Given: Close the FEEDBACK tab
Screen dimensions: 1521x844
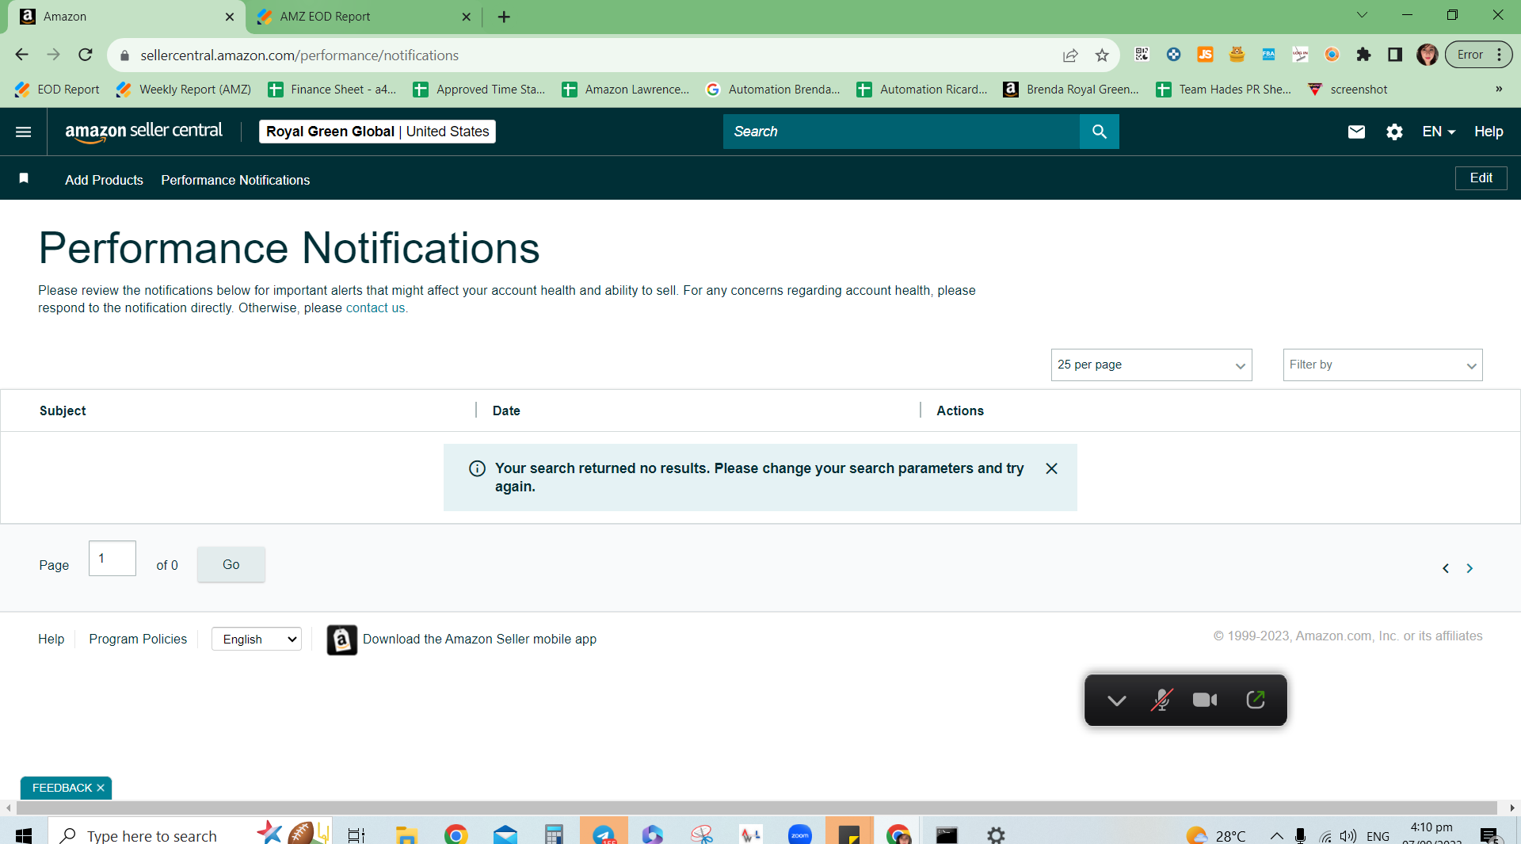Looking at the screenshot, I should (x=101, y=788).
